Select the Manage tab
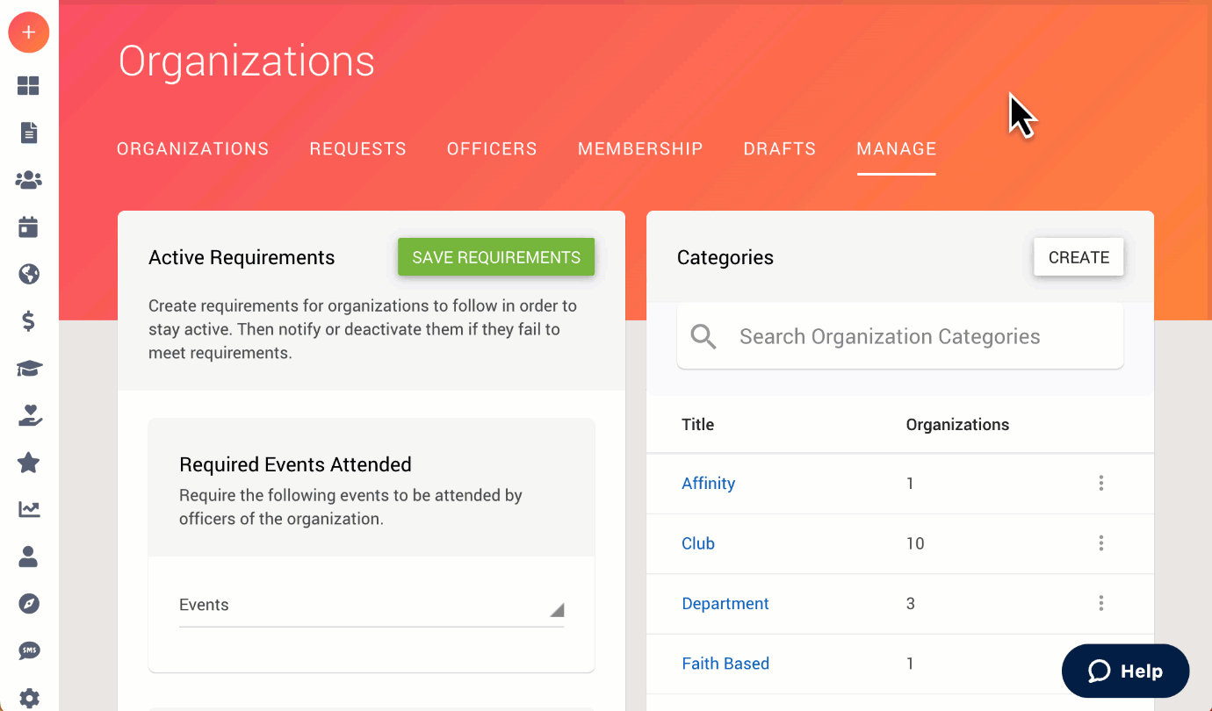 click(897, 148)
